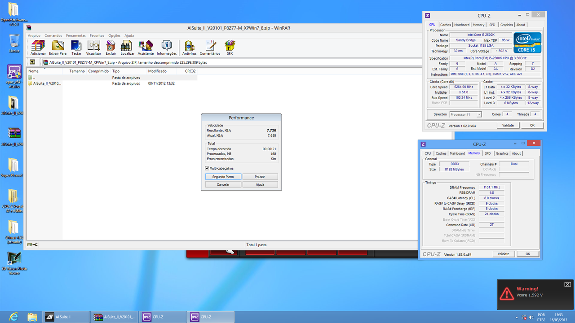Toggle the Multi-cabeçalhos checkbox
The height and width of the screenshot is (323, 575).
pos(207,168)
